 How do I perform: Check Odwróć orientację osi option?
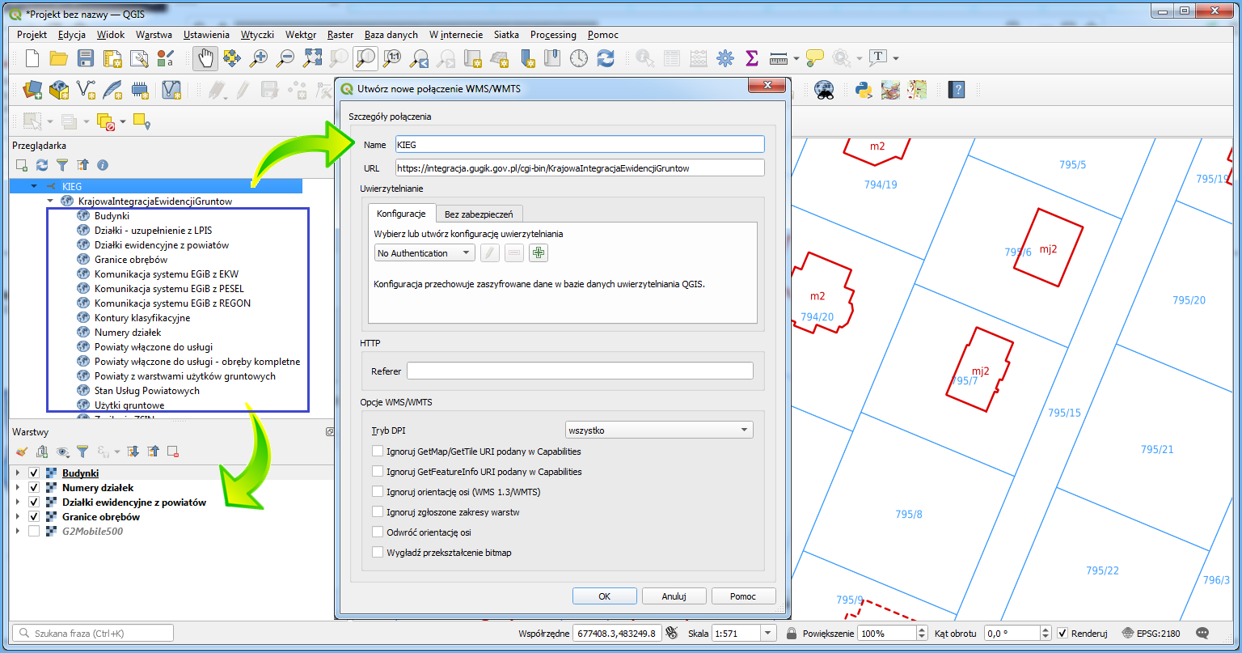378,532
